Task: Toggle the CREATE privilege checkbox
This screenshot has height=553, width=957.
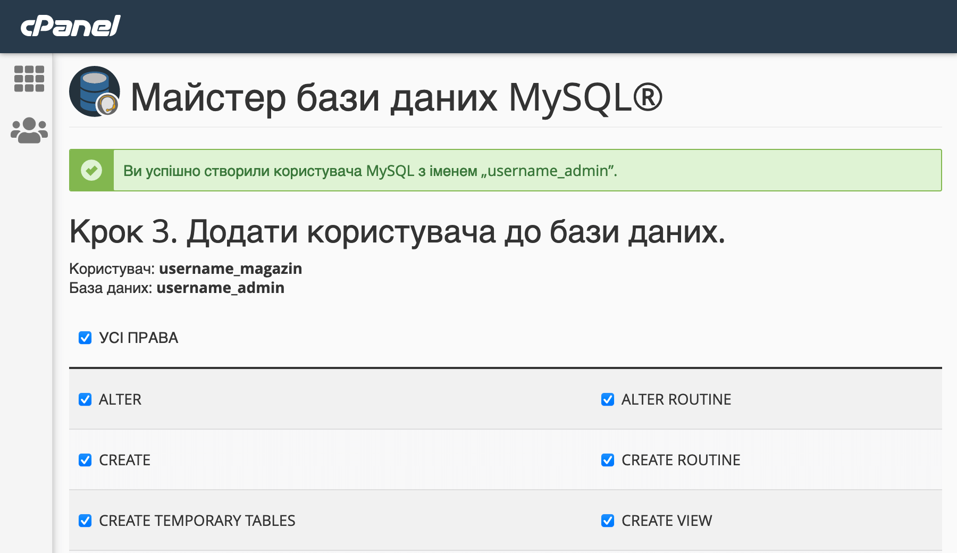Action: [x=85, y=460]
